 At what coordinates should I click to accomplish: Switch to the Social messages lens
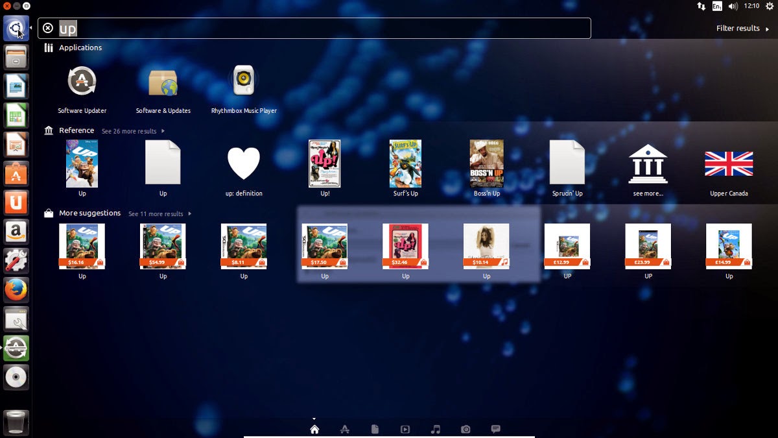tap(496, 429)
